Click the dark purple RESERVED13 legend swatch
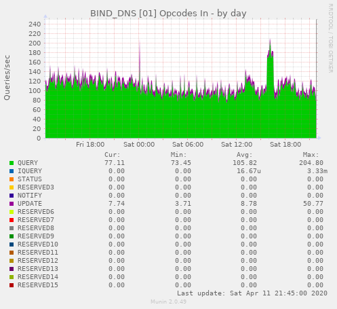The height and width of the screenshot is (309, 337). (x=12, y=269)
